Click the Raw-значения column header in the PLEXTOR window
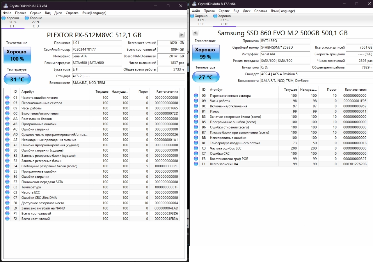This screenshot has height=262, width=373. pos(167,92)
